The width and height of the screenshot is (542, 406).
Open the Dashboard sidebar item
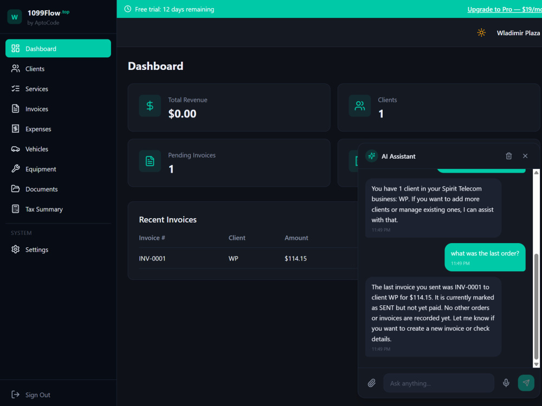(58, 48)
